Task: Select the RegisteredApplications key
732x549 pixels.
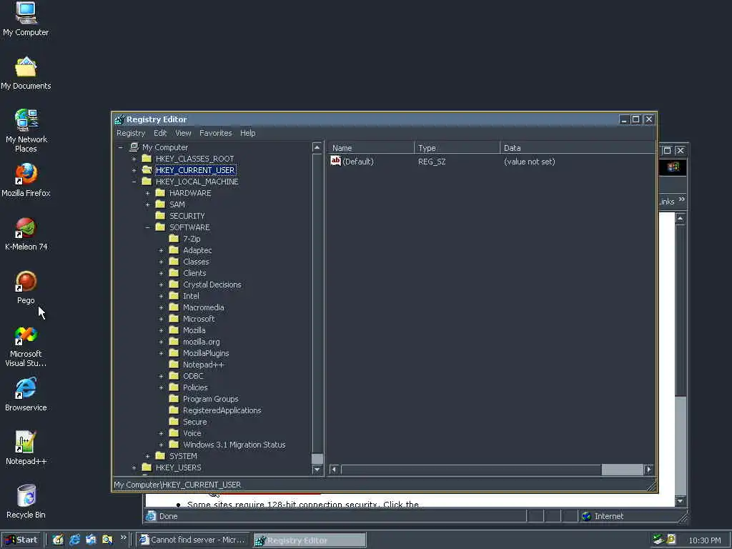Action: point(222,410)
